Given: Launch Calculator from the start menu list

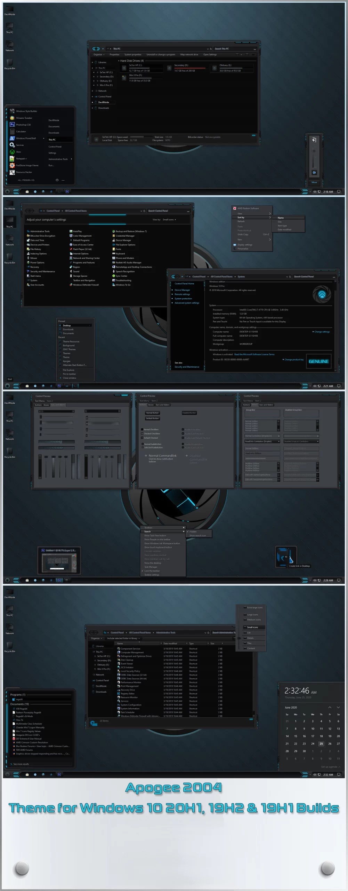Looking at the screenshot, I should (x=18, y=132).
